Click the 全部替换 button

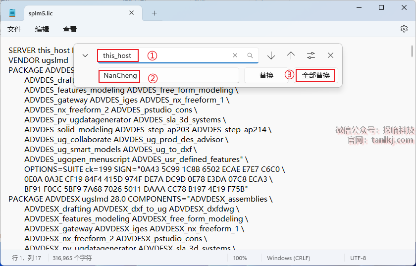[315, 75]
